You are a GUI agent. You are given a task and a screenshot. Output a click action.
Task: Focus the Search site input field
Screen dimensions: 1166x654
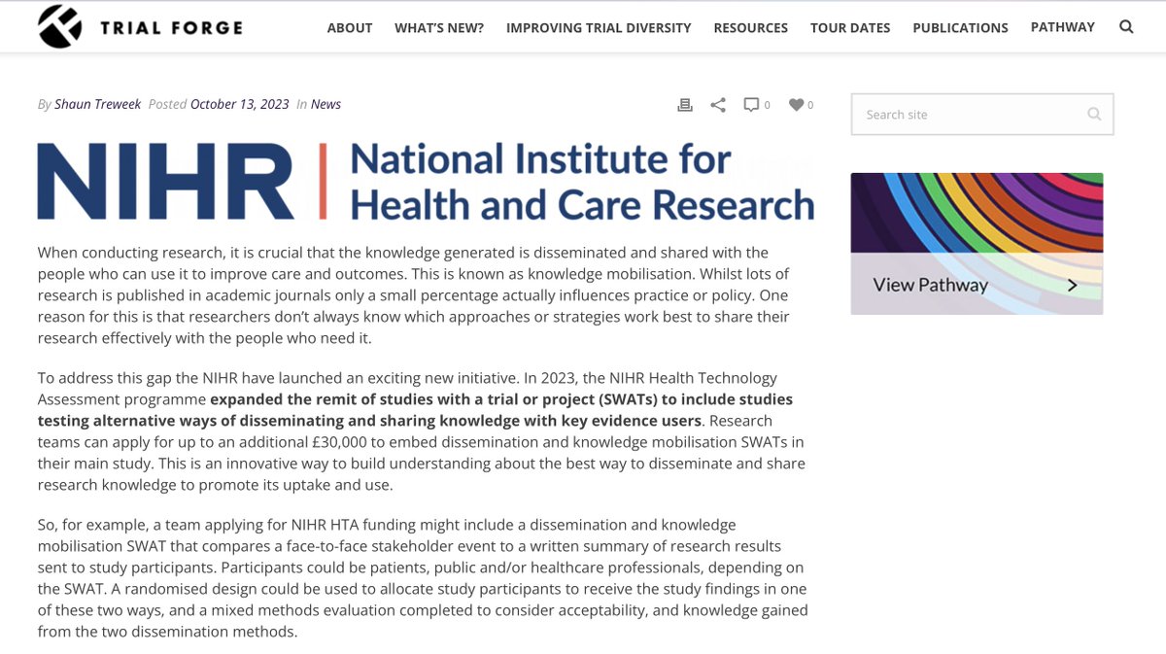(981, 114)
